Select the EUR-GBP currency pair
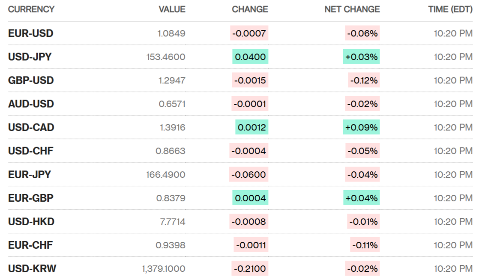 tap(30, 198)
